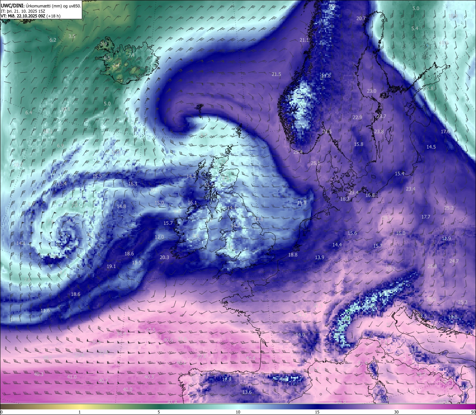Click the 10.8 value over the Balkans
Viewport: 476px width, 415px height.
click(453, 317)
